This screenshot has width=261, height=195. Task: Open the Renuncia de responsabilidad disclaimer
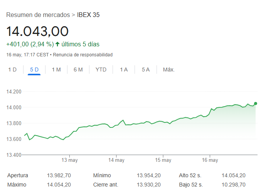83,55
